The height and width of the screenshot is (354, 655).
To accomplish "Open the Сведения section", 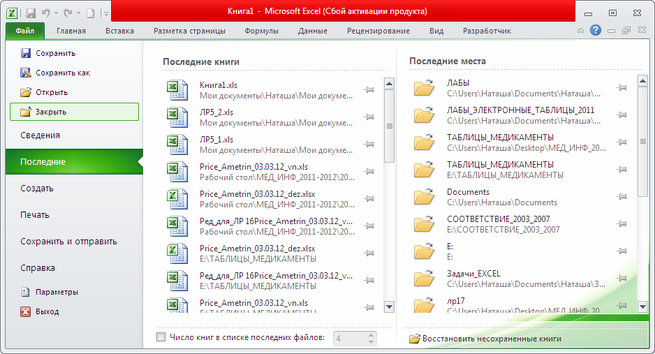I will coord(40,135).
